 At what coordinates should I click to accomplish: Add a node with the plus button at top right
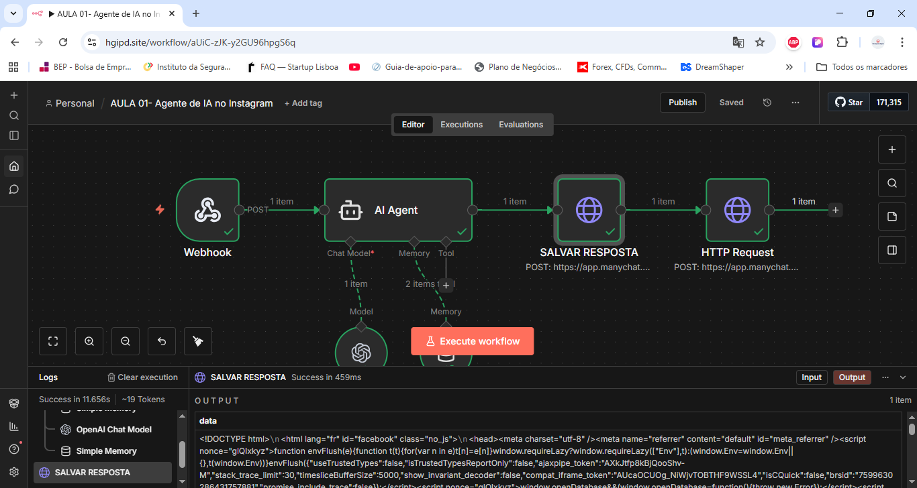892,149
